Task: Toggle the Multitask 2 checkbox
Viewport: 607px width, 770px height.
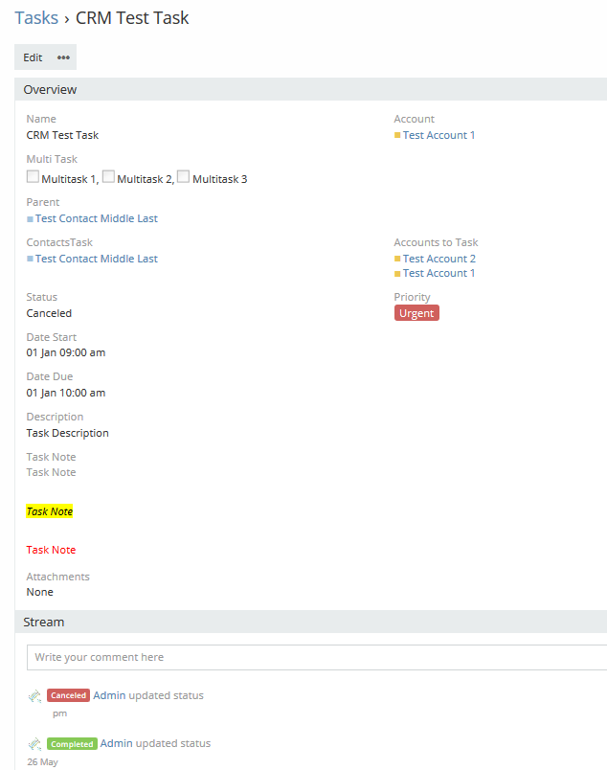Action: (x=108, y=177)
